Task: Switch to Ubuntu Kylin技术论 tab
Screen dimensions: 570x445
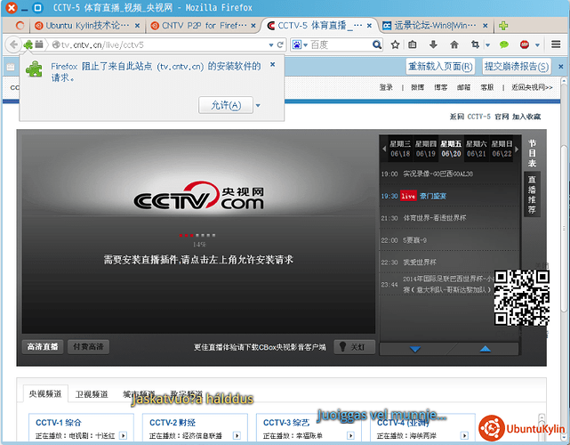Action: pyautogui.click(x=87, y=26)
